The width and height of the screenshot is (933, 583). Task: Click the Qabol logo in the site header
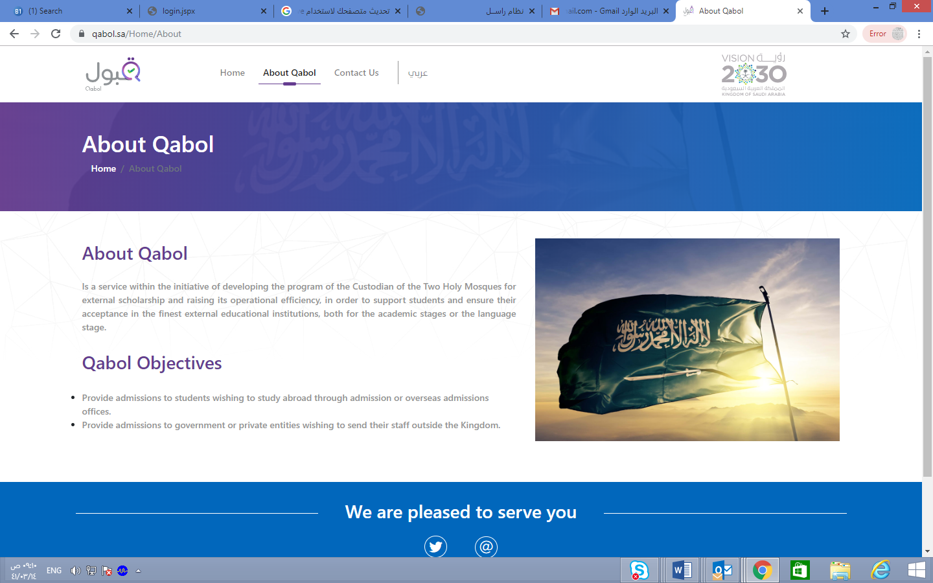(x=113, y=74)
